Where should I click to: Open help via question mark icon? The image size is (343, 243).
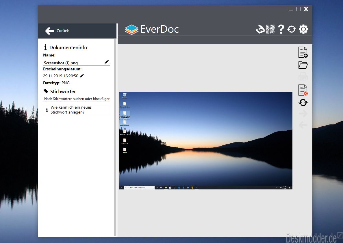click(281, 29)
